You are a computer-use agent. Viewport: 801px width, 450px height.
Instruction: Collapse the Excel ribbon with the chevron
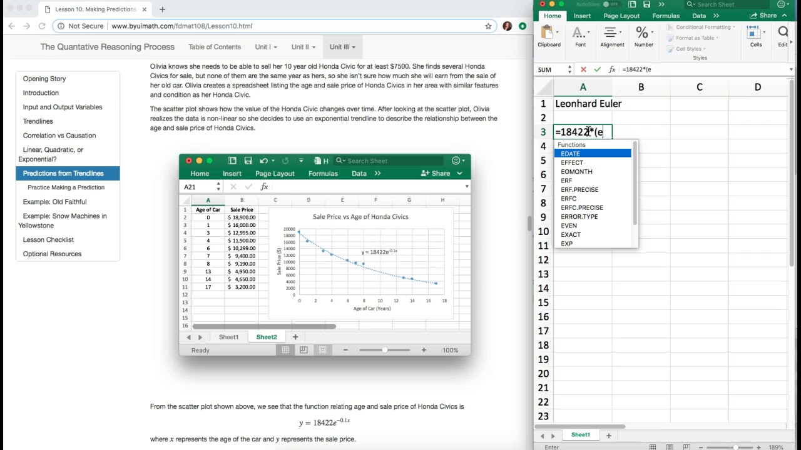785,16
